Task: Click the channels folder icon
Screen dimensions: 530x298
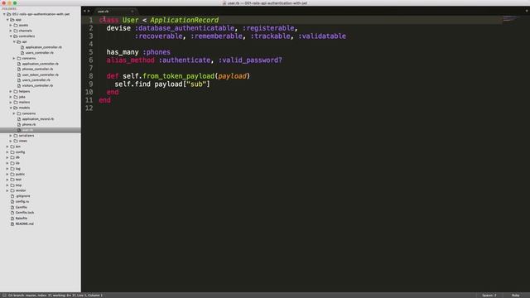Action: (x=16, y=31)
